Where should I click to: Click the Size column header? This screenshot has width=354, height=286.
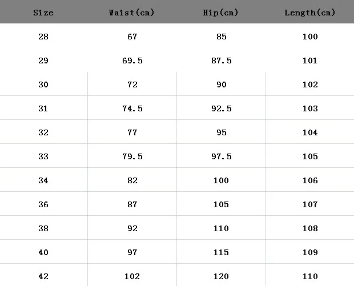click(43, 13)
